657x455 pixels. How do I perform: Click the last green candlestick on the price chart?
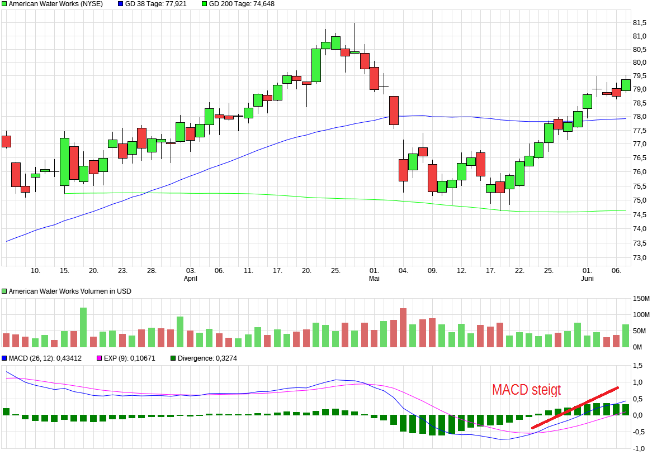tap(626, 85)
